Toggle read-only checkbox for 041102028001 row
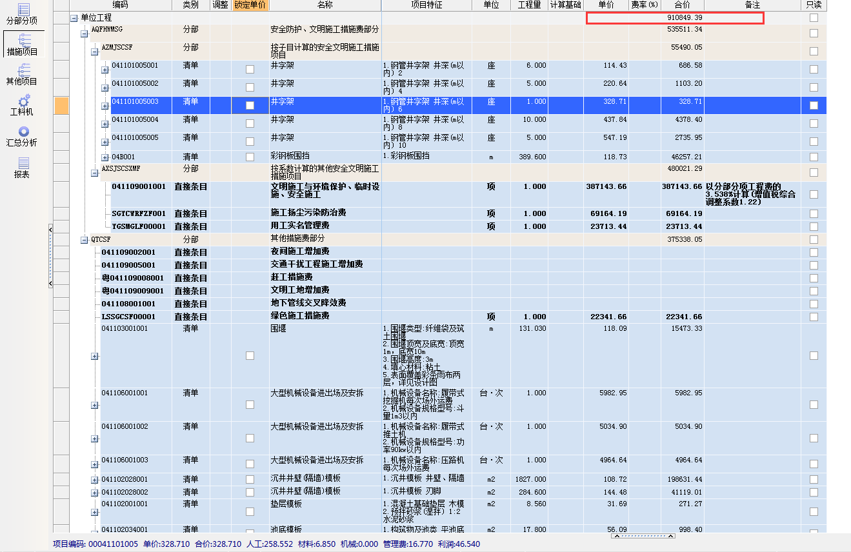The image size is (851, 552). [814, 479]
